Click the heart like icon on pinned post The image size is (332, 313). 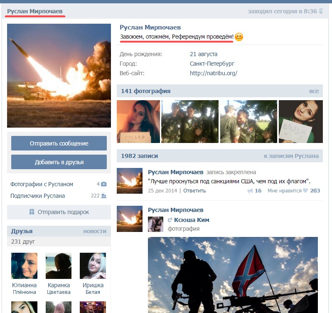(305, 191)
